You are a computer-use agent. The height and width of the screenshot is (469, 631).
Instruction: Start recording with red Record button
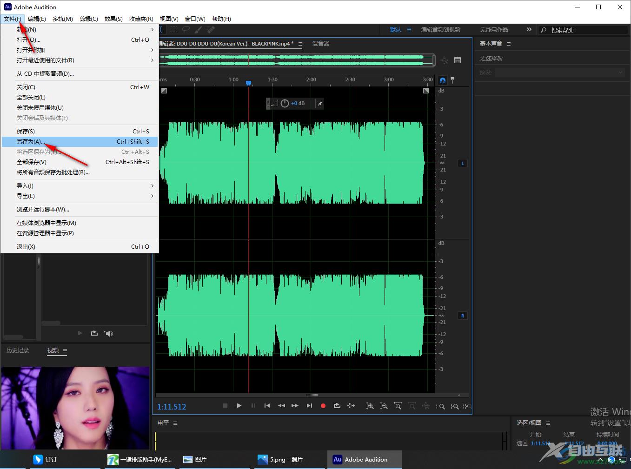[x=323, y=406]
